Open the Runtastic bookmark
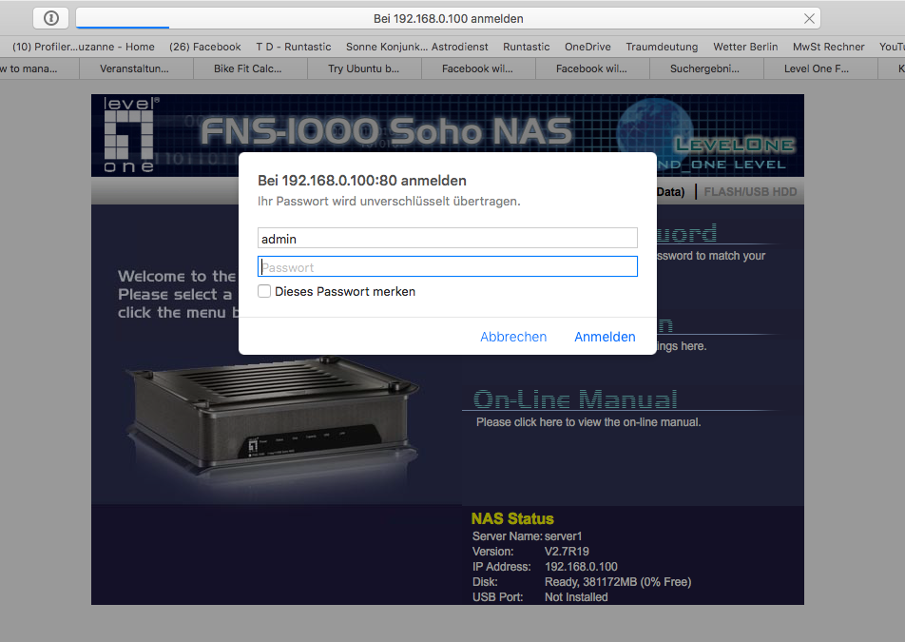 tap(526, 47)
